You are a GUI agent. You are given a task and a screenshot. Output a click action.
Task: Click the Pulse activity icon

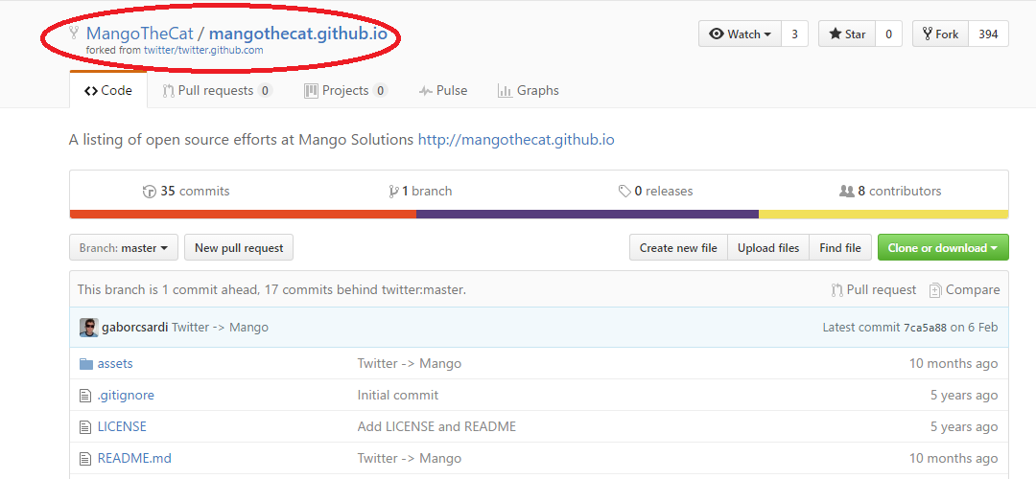[x=426, y=91]
